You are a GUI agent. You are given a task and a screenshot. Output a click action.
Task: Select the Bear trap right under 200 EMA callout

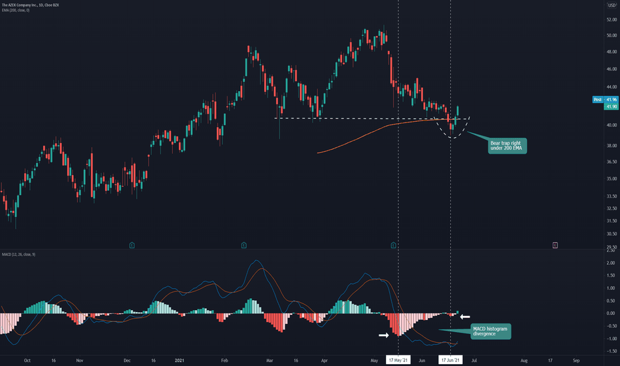tap(508, 146)
